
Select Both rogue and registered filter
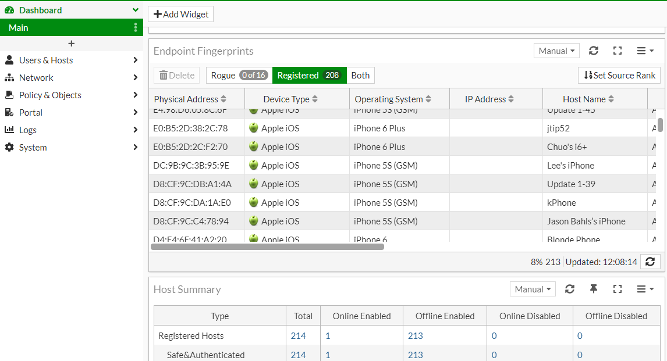[x=360, y=76]
